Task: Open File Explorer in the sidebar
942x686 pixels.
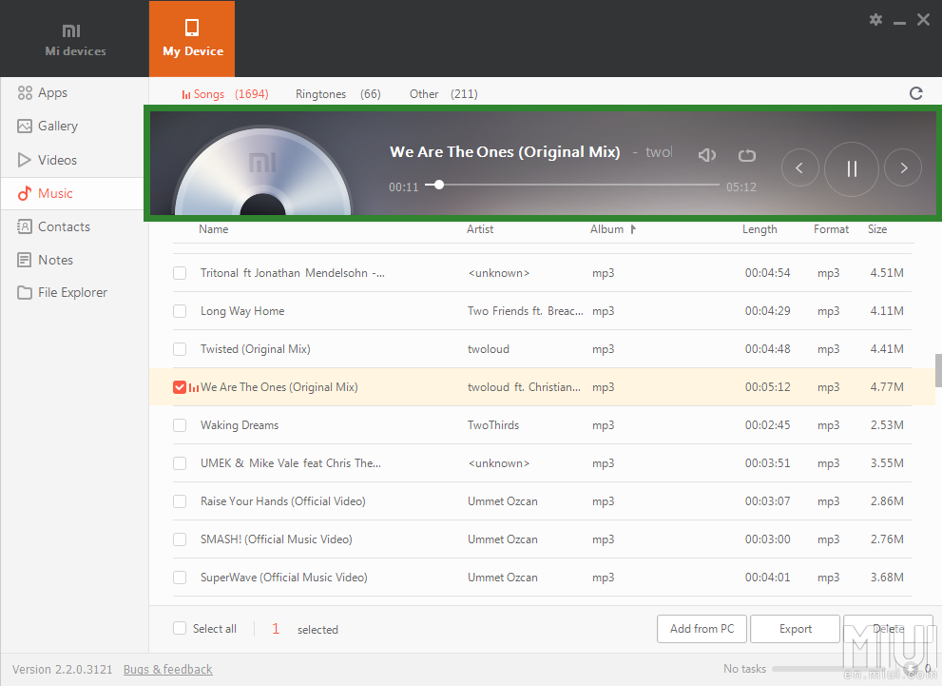Action: (x=62, y=293)
